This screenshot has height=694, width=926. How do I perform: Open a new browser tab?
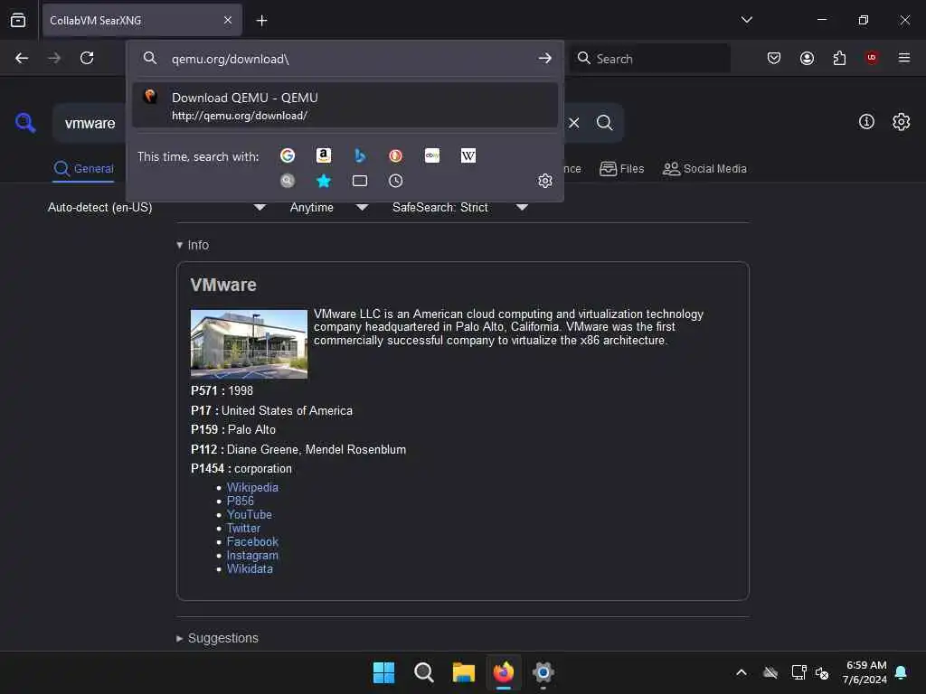coord(261,21)
